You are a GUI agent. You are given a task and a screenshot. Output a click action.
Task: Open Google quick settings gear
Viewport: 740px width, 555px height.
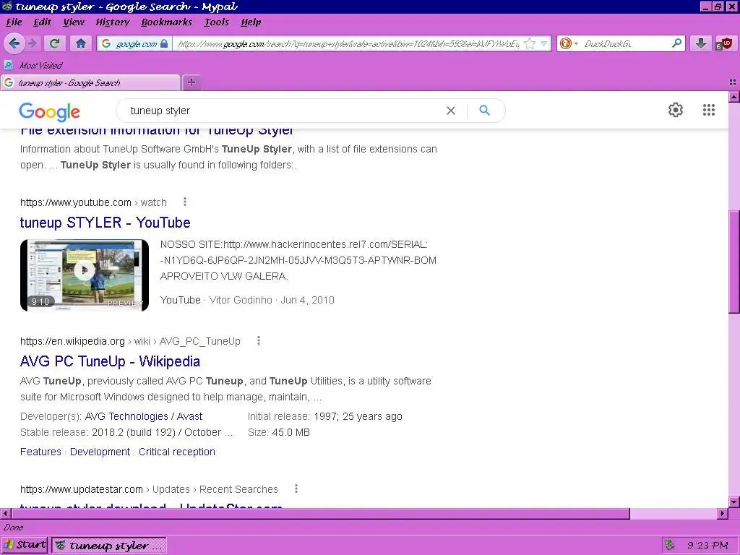[x=676, y=110]
